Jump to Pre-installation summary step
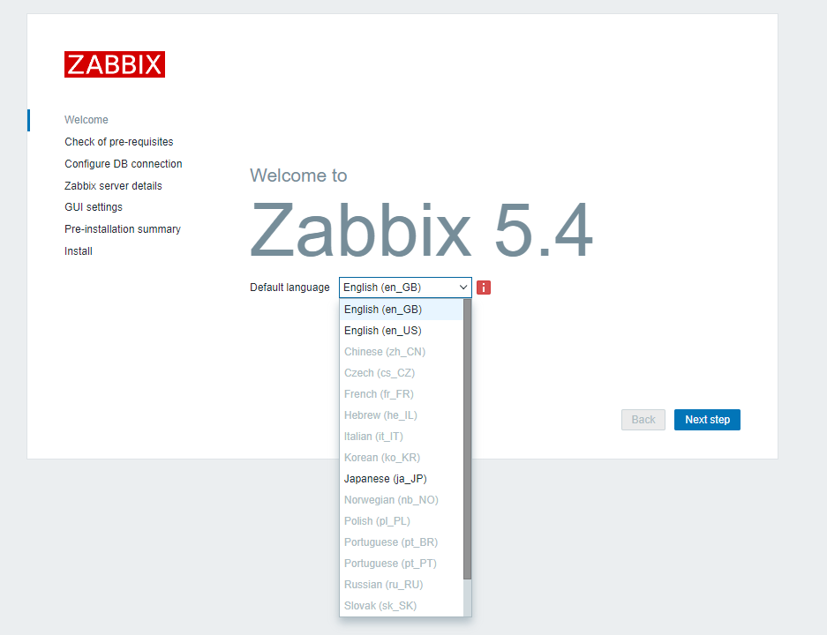This screenshot has width=827, height=635. point(123,229)
